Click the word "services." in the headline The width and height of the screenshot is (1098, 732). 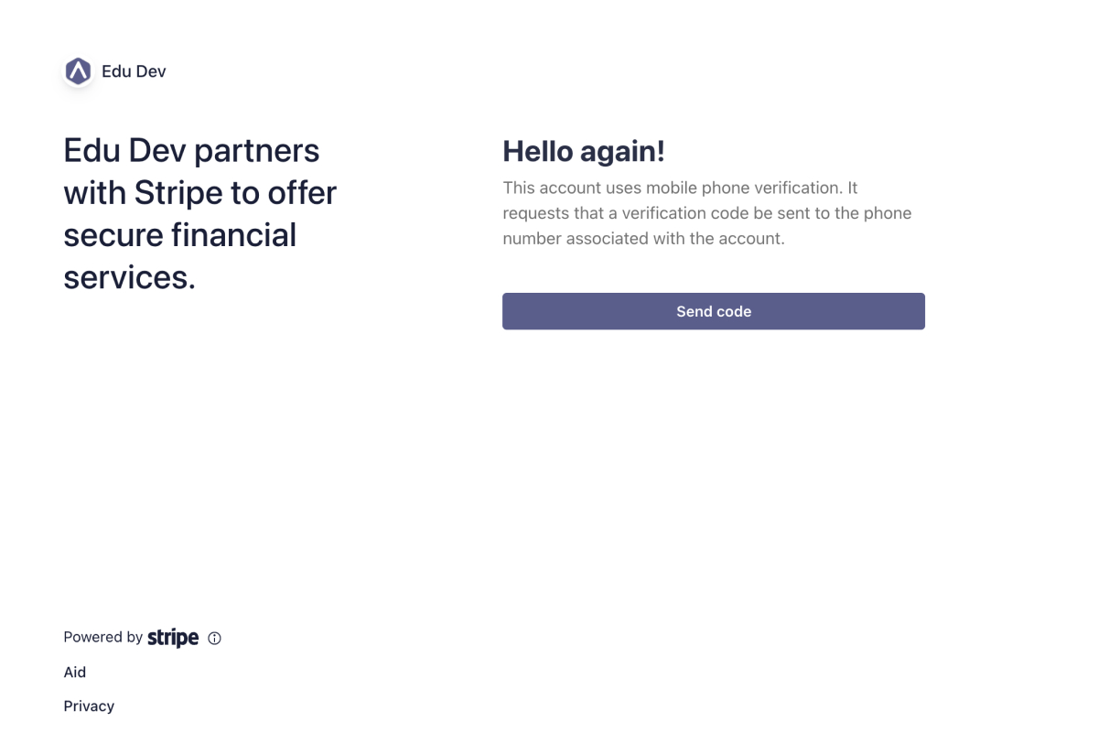129,277
